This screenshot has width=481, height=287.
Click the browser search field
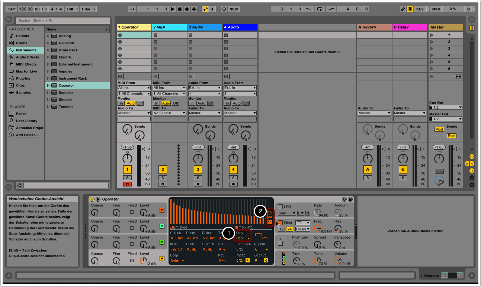tap(62, 21)
